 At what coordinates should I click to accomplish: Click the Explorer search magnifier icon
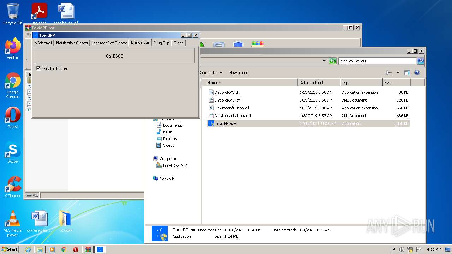point(420,61)
